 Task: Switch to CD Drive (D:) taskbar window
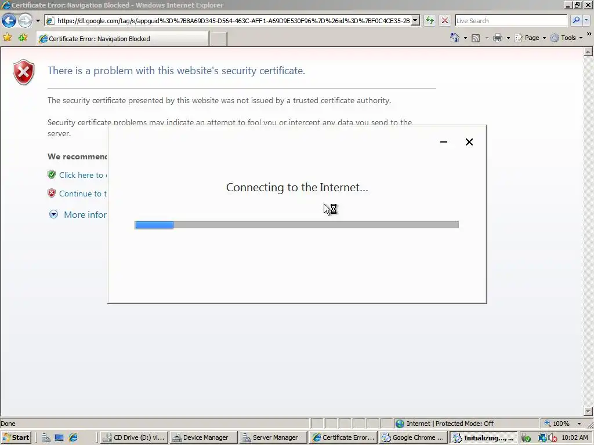pyautogui.click(x=133, y=437)
